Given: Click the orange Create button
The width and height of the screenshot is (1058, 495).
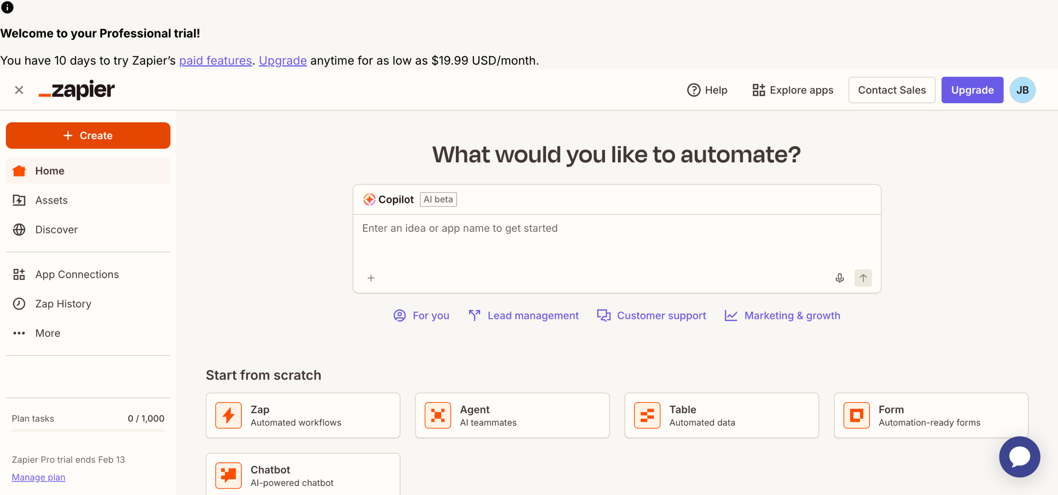Looking at the screenshot, I should (88, 136).
